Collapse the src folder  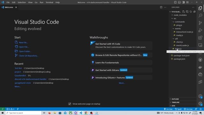pyautogui.click(x=183, y=19)
